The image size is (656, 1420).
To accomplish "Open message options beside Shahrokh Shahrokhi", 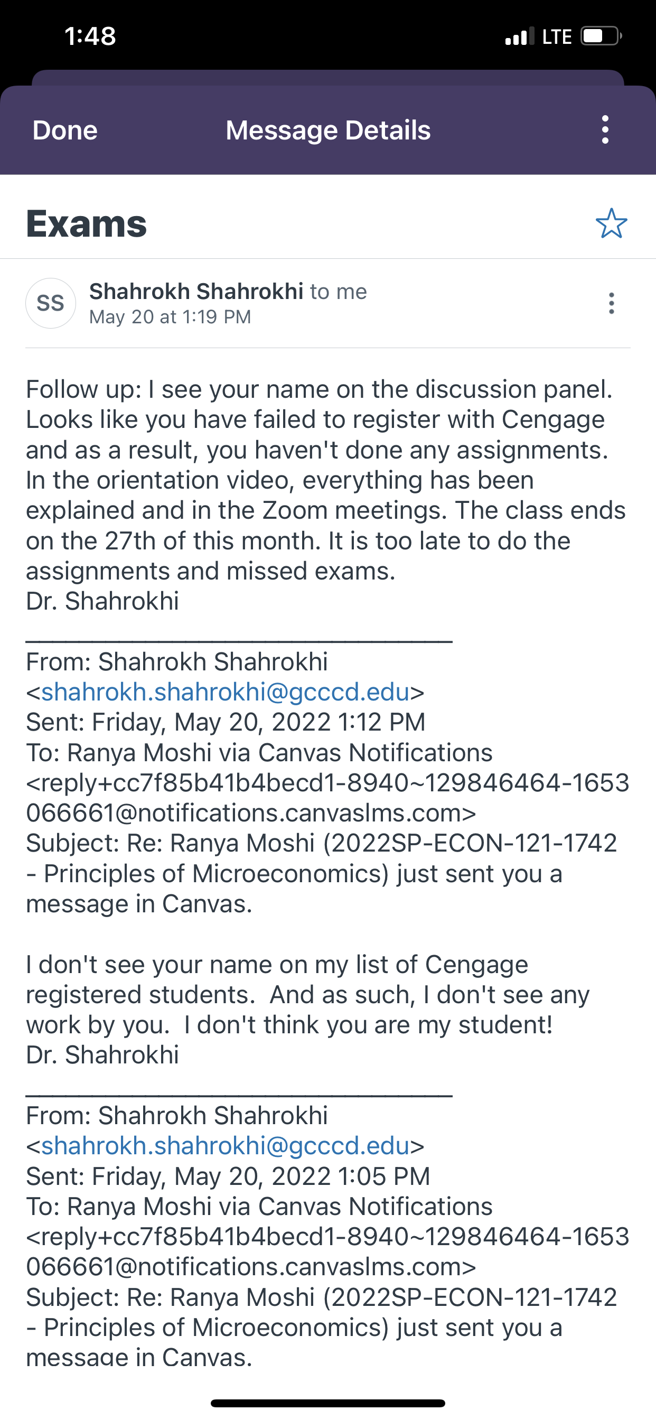I will point(611,303).
